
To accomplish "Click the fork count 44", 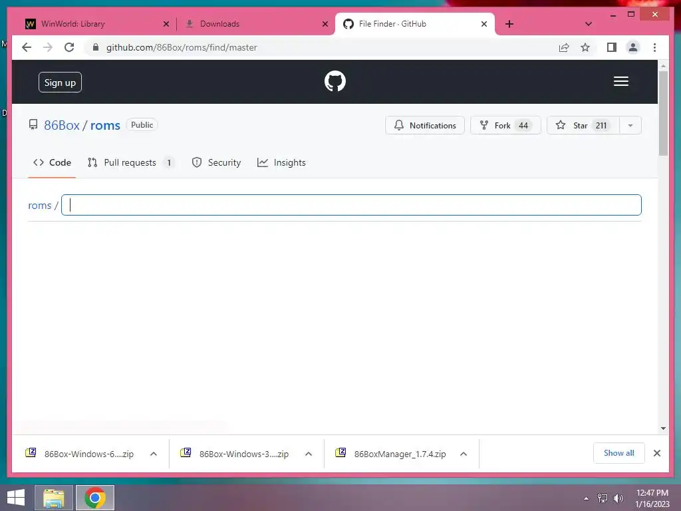I will point(523,126).
